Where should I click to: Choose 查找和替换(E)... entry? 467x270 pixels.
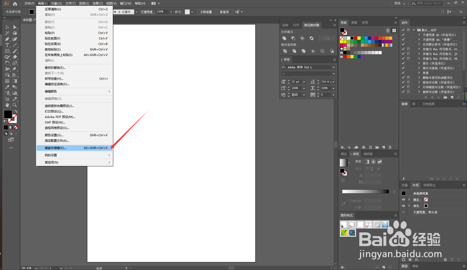click(75, 68)
